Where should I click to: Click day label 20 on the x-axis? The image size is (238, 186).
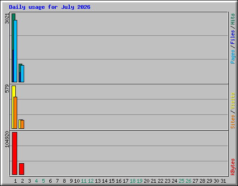coord(146,181)
